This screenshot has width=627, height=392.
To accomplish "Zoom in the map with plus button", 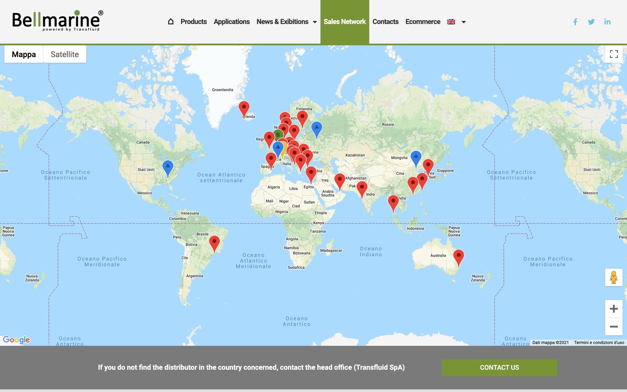I will [x=614, y=309].
